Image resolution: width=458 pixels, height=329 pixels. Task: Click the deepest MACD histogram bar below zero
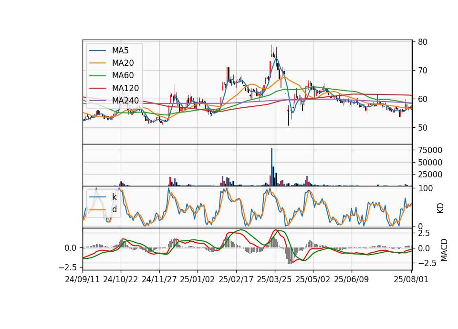[x=289, y=256]
